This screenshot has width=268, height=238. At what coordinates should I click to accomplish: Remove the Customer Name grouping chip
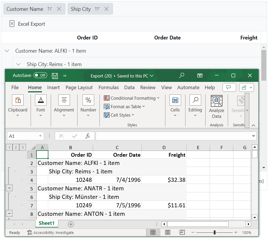pyautogui.click(x=59, y=9)
